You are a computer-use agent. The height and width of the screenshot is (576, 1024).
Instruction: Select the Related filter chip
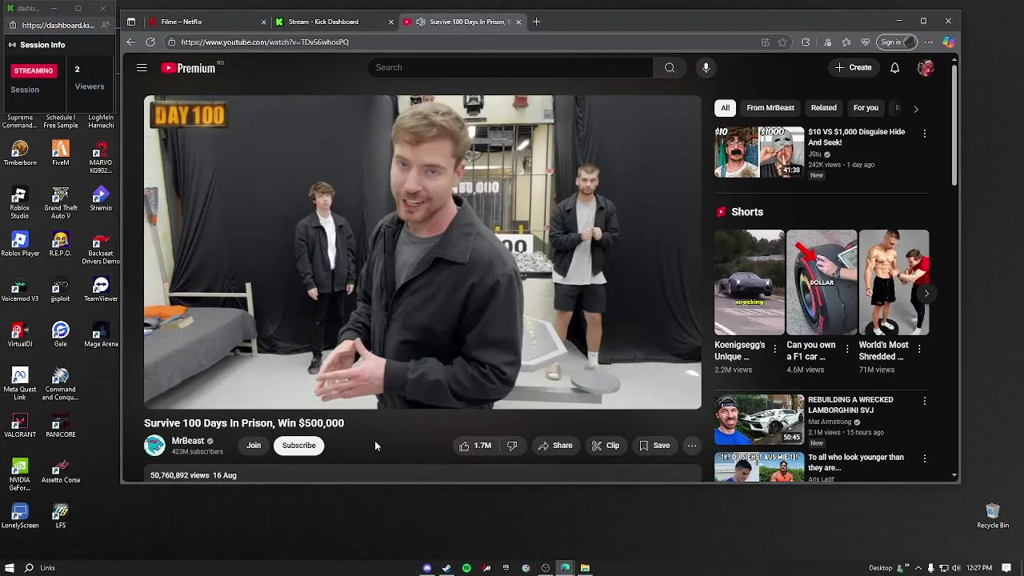click(824, 108)
